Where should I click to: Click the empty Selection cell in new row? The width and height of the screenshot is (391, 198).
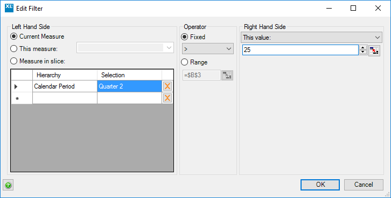[129, 98]
